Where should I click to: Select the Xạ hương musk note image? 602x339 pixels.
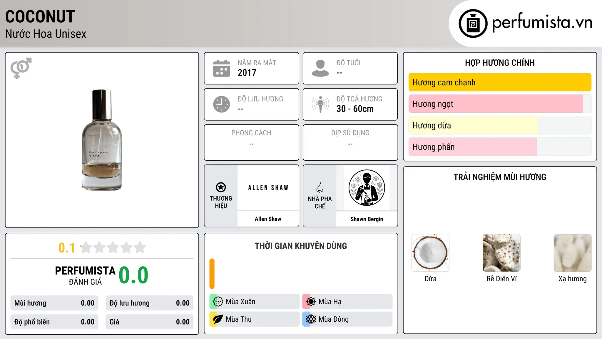click(x=573, y=253)
